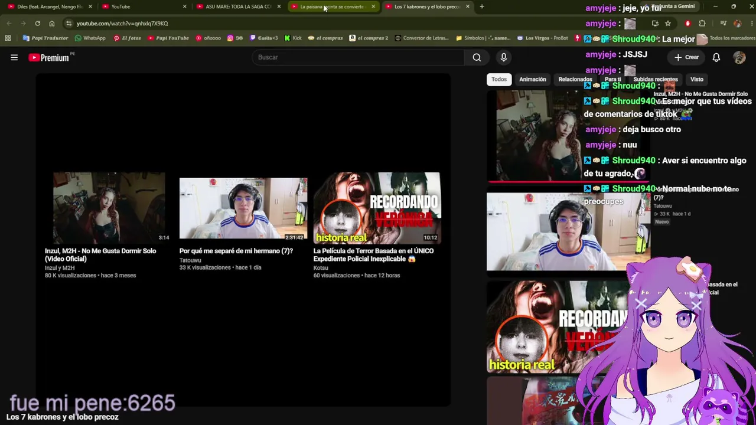Play end-screen 'No Me Gusta Dormir Solo' thumbnail

[x=109, y=208]
